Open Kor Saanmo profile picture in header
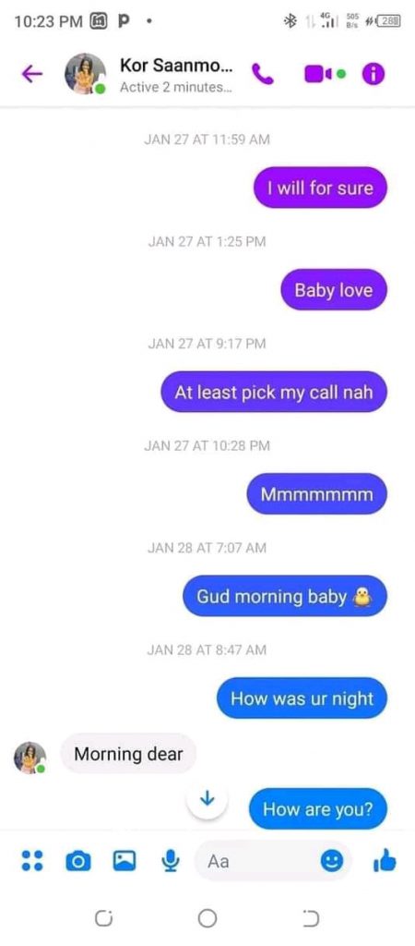This screenshot has height=946, width=415. click(85, 74)
